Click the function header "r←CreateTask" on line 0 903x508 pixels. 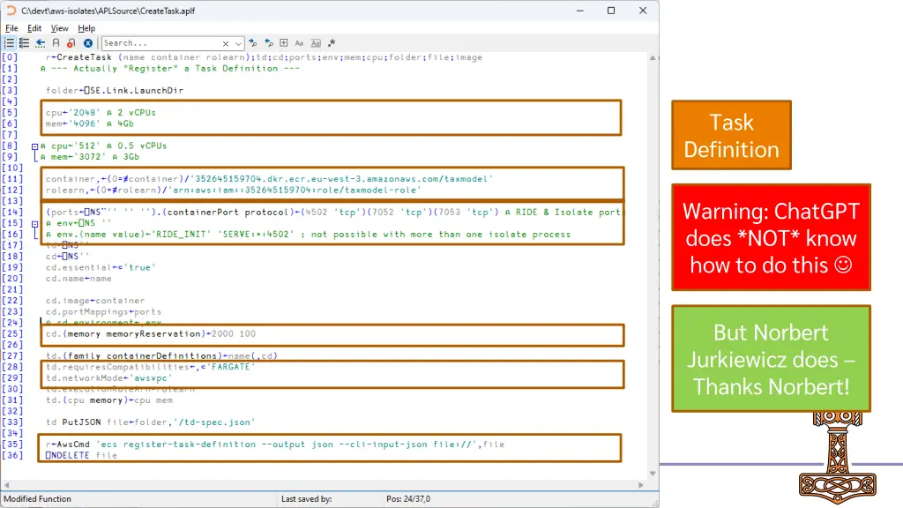coord(78,57)
